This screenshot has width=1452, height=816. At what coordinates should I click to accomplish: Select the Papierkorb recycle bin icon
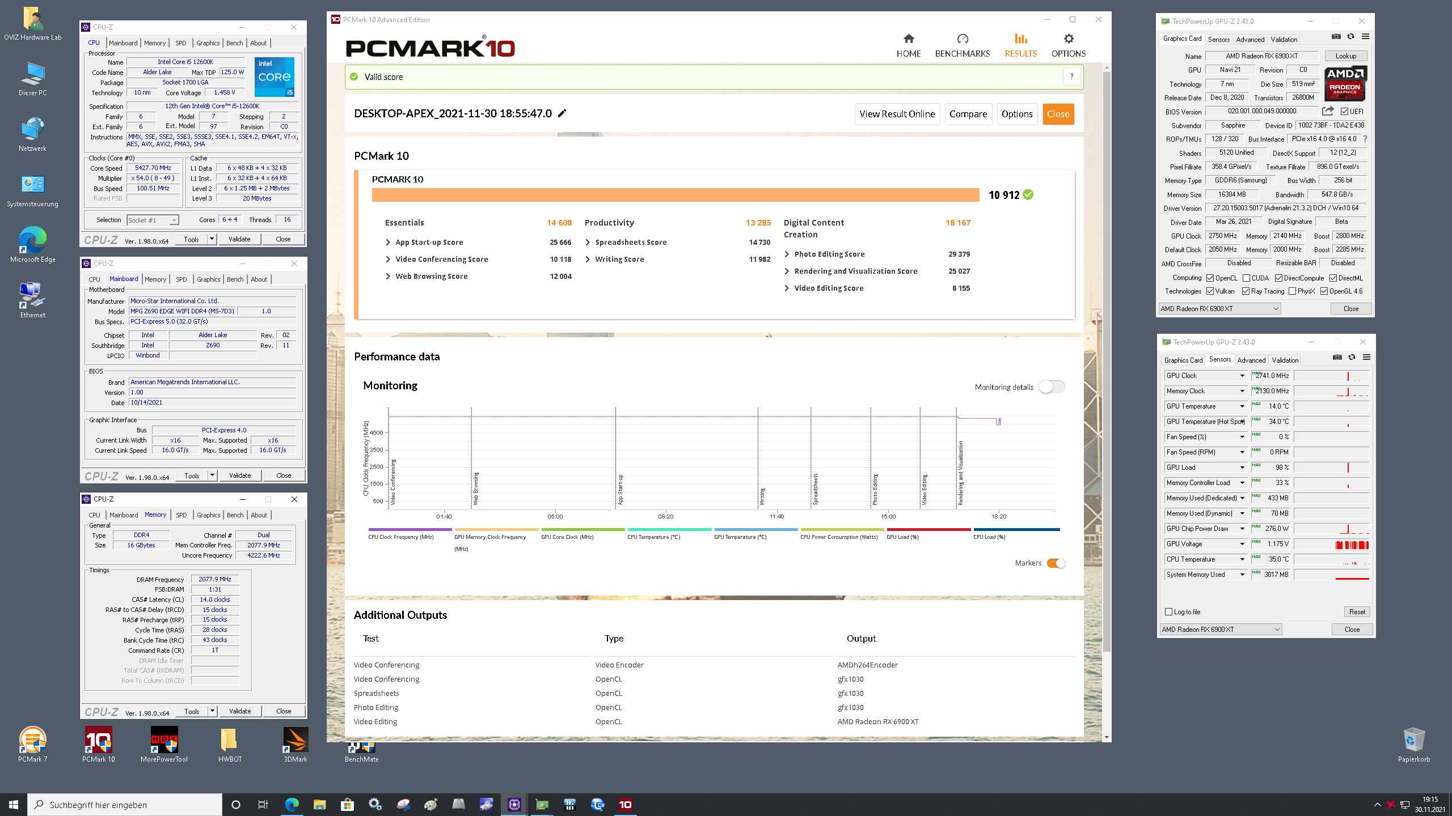tap(1413, 744)
